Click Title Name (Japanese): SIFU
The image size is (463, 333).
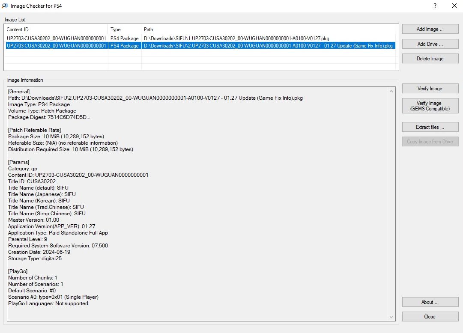coord(42,194)
